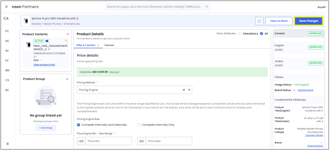Open the Pricing Method dropdown arrow
330x150 pixels.
click(x=189, y=90)
